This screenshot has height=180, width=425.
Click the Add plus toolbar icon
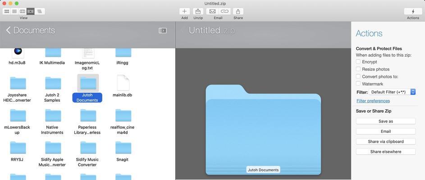[x=184, y=11]
